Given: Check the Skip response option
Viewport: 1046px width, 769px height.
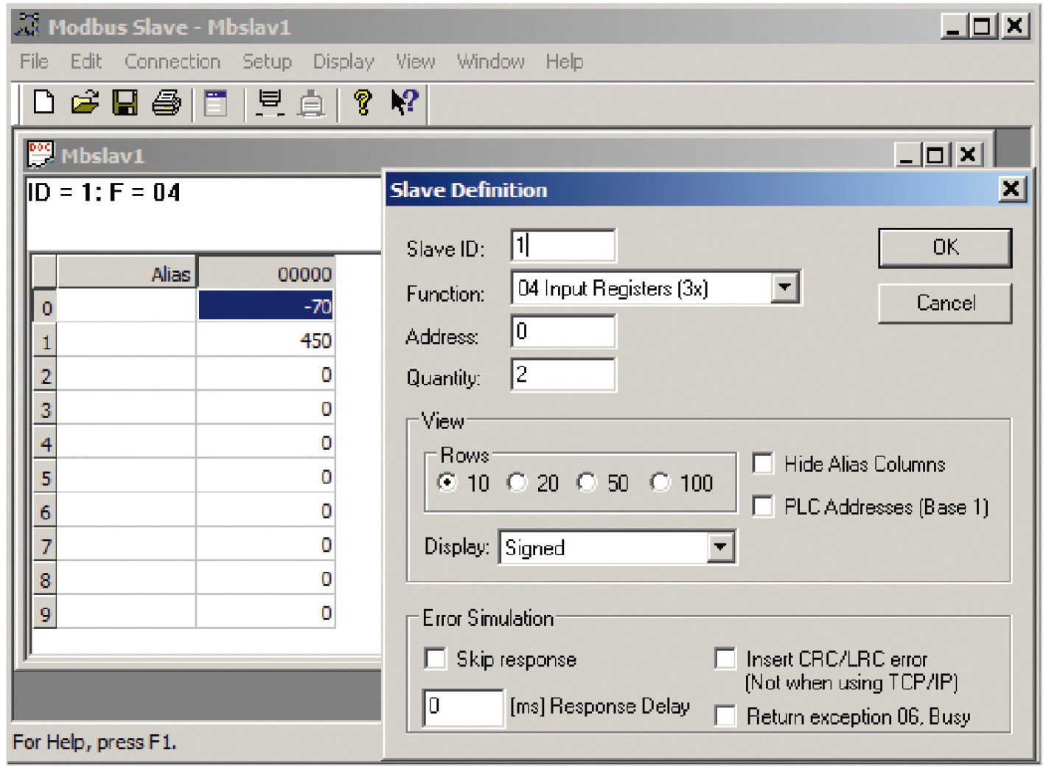Looking at the screenshot, I should click(x=436, y=658).
